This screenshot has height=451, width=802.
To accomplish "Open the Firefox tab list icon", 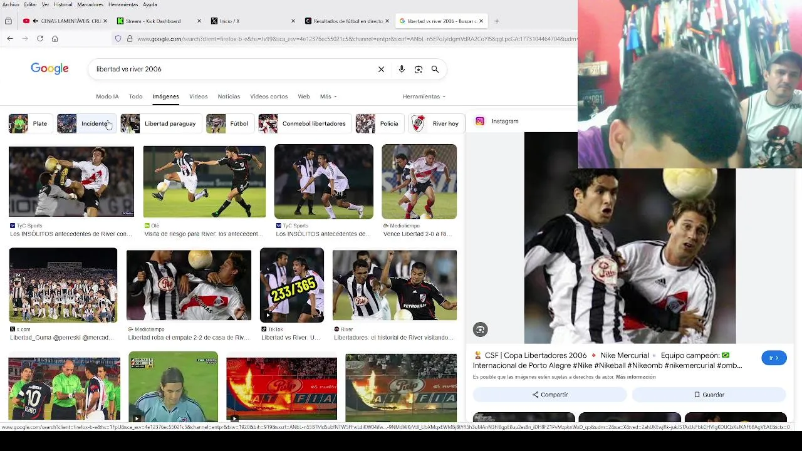I will pyautogui.click(x=8, y=21).
